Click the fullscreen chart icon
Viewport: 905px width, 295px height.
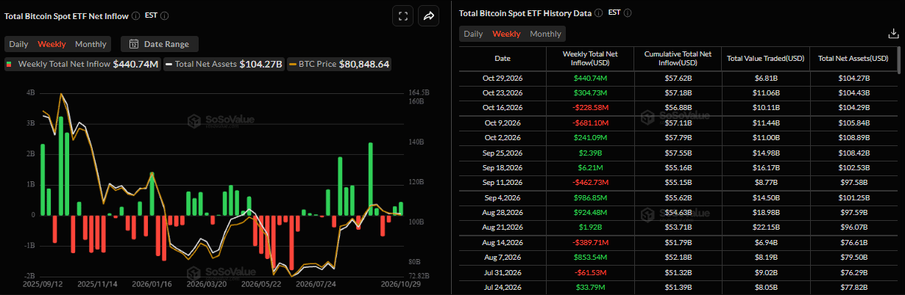[x=402, y=15]
